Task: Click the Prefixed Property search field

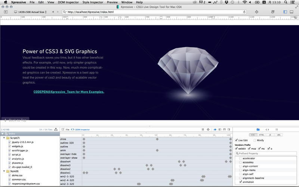Action: (266, 153)
